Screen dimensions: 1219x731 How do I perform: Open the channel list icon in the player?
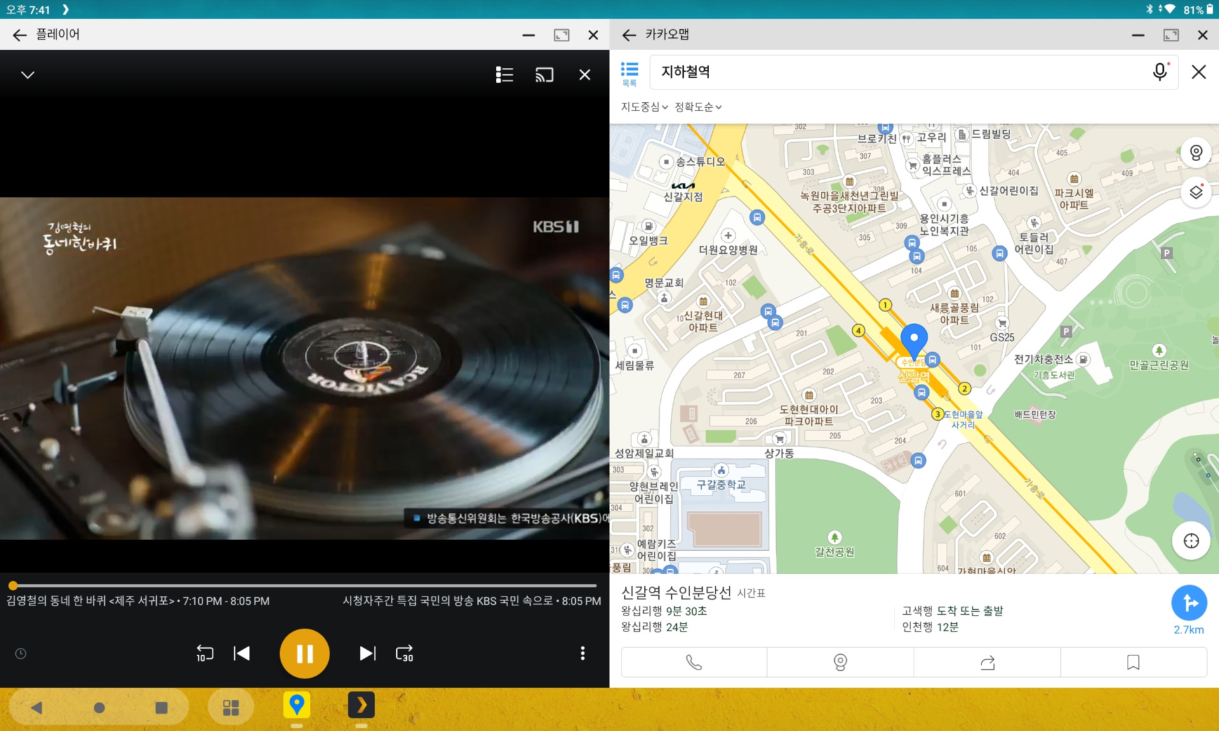point(504,75)
